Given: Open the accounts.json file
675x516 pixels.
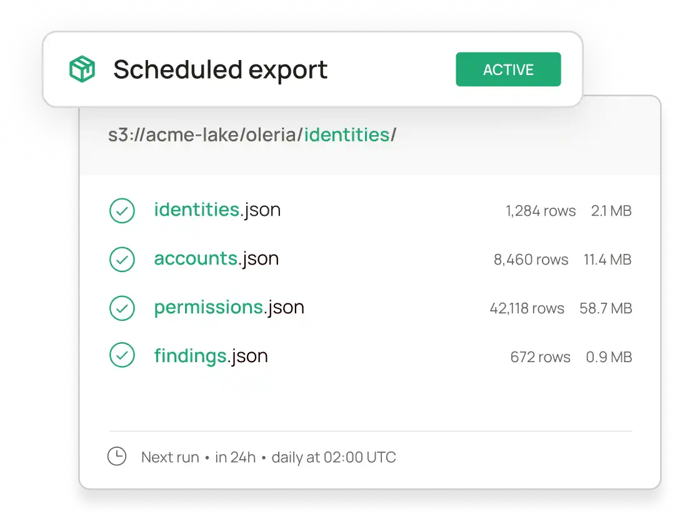Looking at the screenshot, I should tap(216, 259).
